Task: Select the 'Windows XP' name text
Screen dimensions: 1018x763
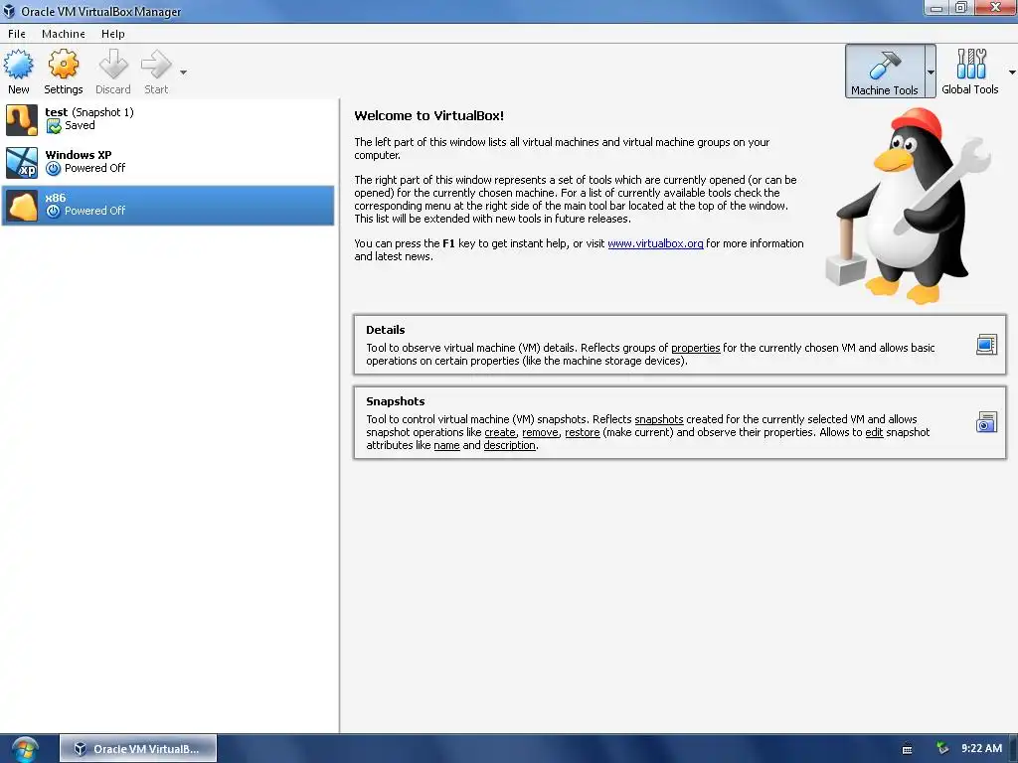Action: click(x=79, y=154)
